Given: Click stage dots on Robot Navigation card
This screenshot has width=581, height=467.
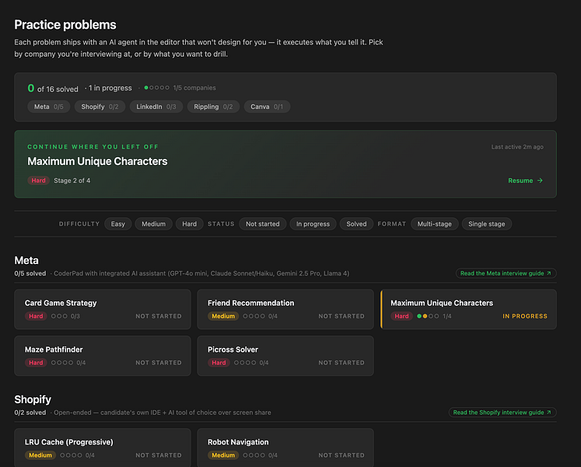Looking at the screenshot, I should (254, 455).
